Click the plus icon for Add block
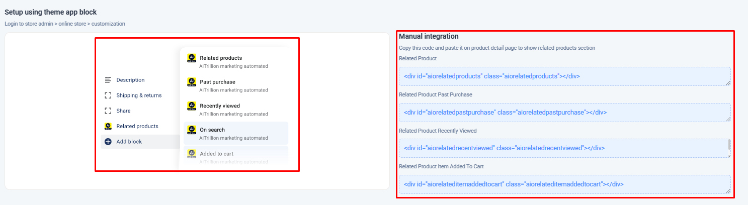This screenshot has height=205, width=748. tap(108, 142)
